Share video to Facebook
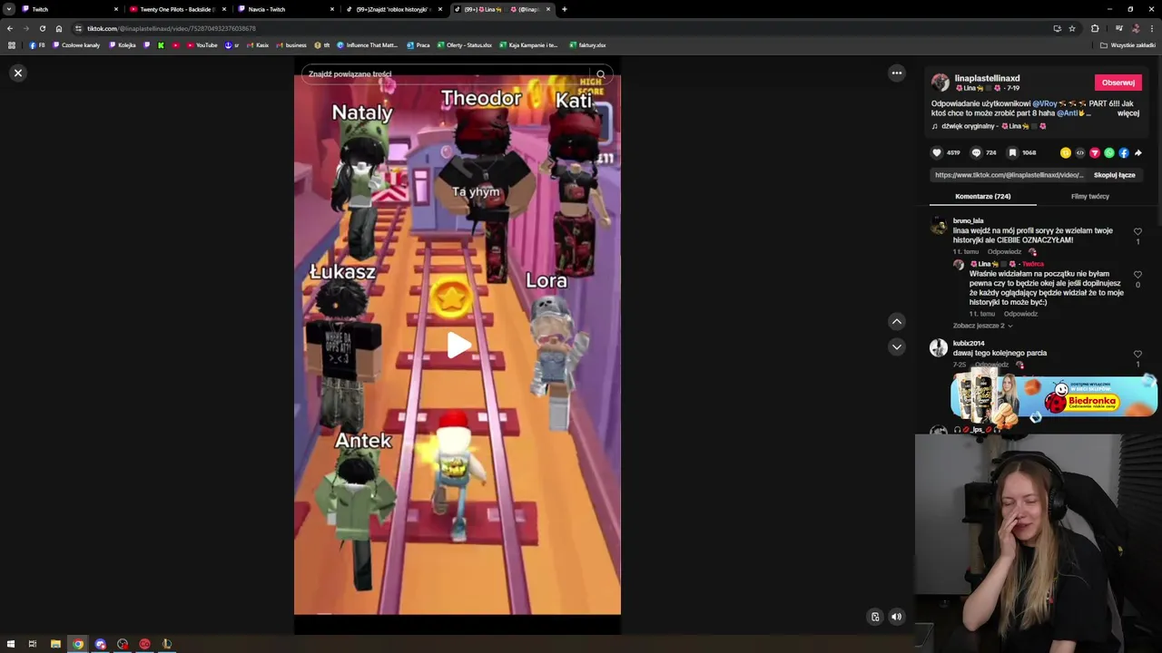The width and height of the screenshot is (1162, 653). click(x=1123, y=152)
